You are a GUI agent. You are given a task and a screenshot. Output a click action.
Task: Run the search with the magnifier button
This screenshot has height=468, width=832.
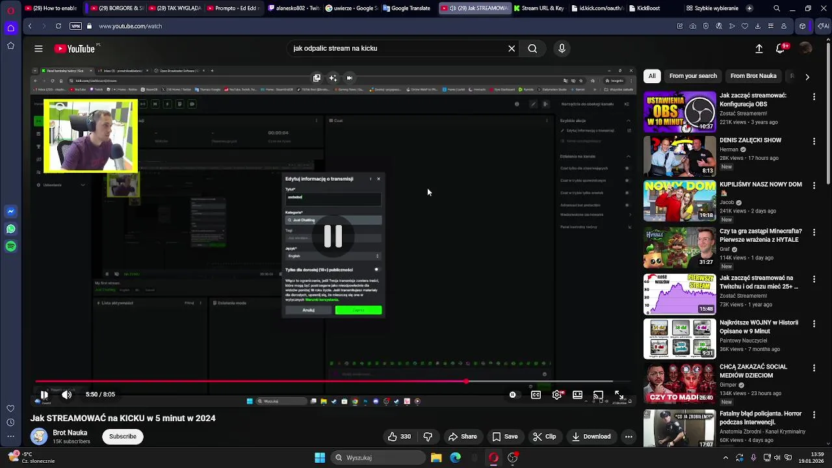pyautogui.click(x=532, y=48)
